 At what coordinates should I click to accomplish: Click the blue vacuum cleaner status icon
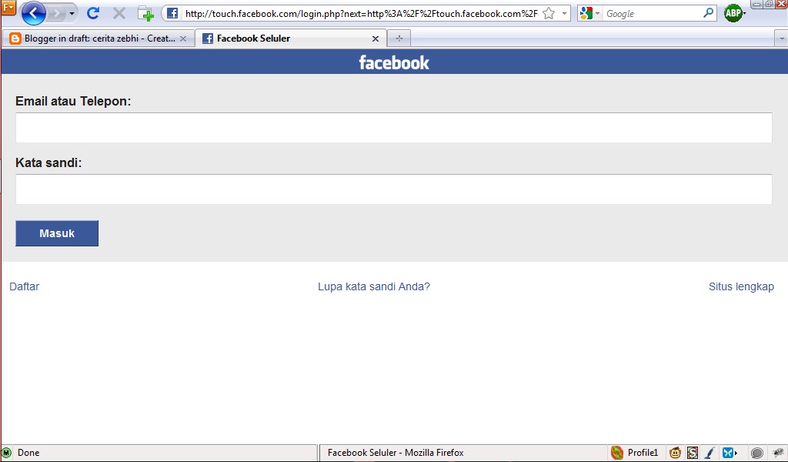point(710,453)
